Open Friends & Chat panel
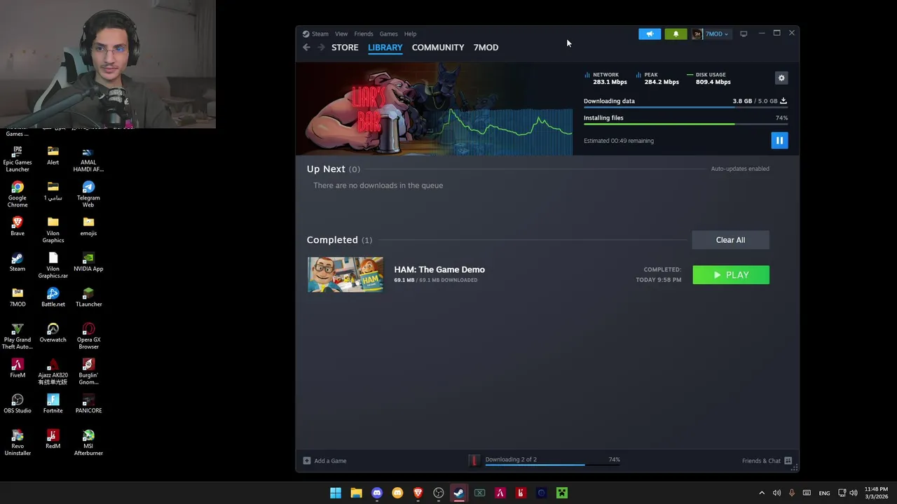The width and height of the screenshot is (897, 504). 767,461
